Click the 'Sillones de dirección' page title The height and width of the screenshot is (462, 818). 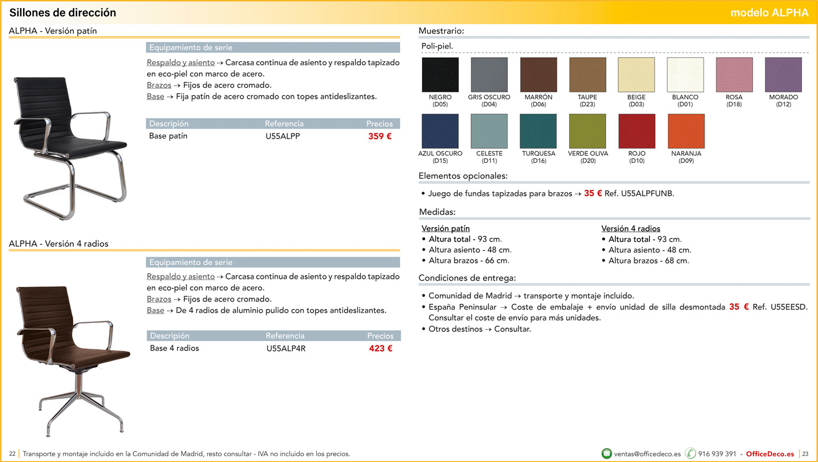click(x=62, y=13)
